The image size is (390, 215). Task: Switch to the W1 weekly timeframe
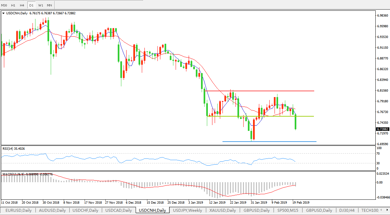pos(40,5)
